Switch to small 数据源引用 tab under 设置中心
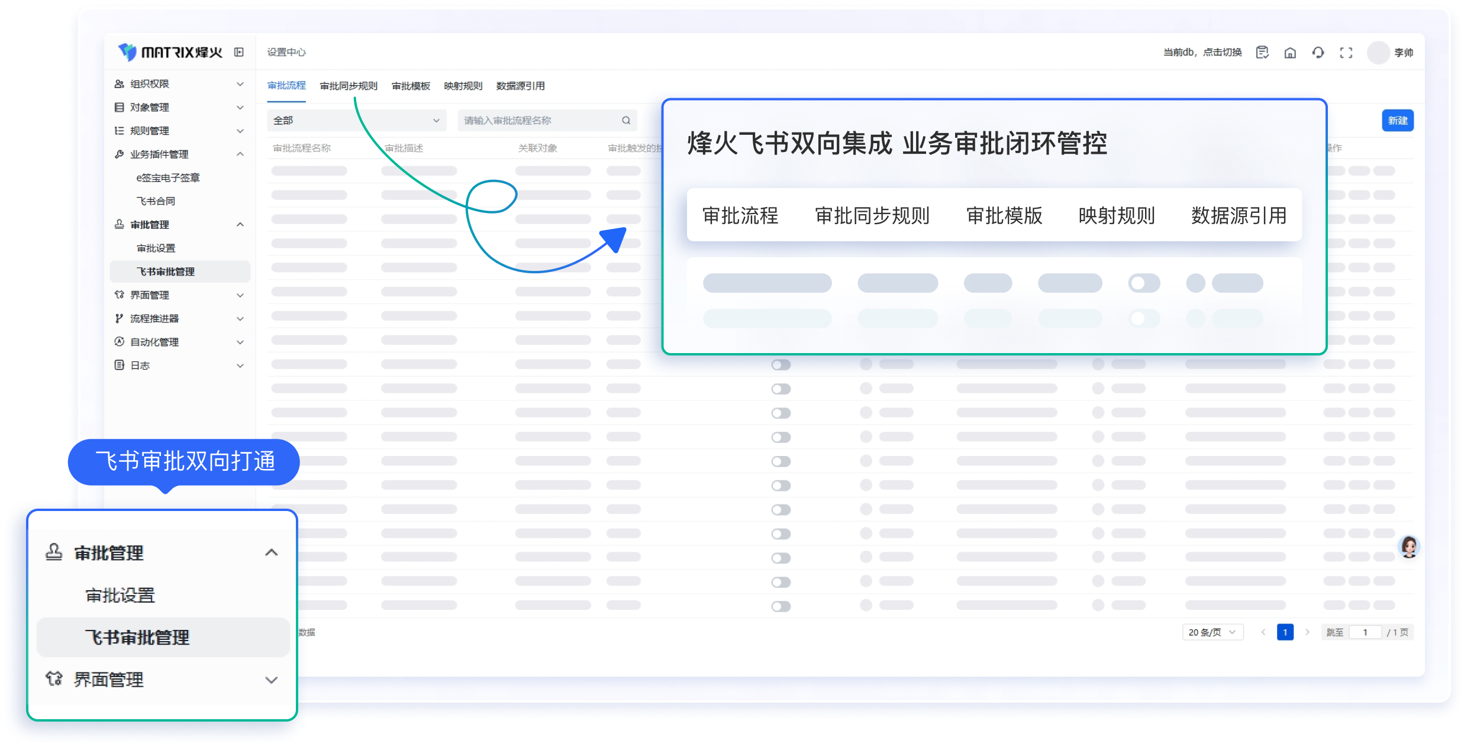Screen dimensions: 1464x747 click(520, 86)
